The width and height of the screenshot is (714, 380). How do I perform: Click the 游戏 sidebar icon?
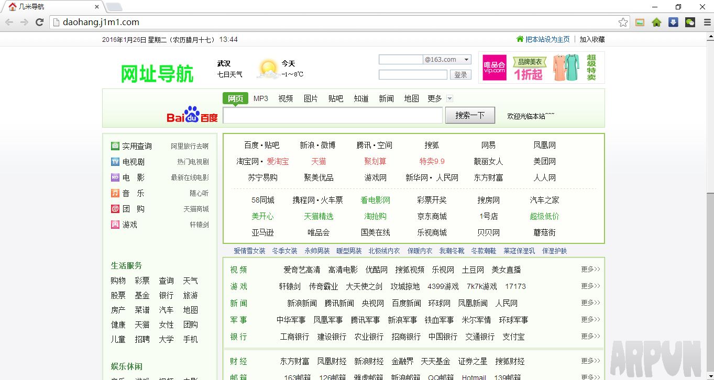tap(115, 225)
